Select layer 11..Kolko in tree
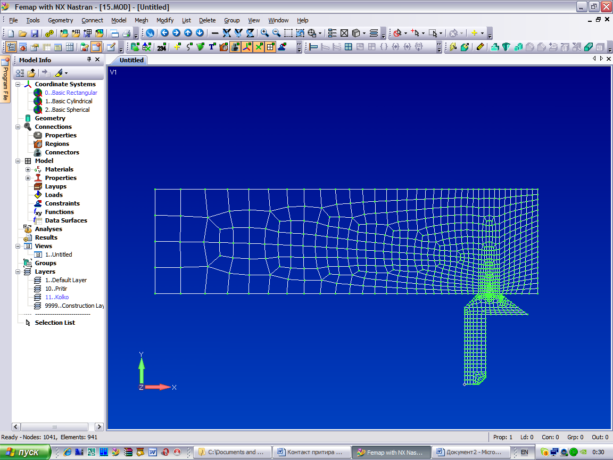613x460 pixels. [57, 297]
